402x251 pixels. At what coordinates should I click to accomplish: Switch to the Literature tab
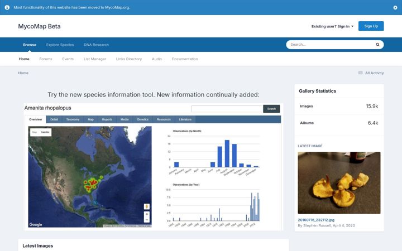tap(185, 119)
